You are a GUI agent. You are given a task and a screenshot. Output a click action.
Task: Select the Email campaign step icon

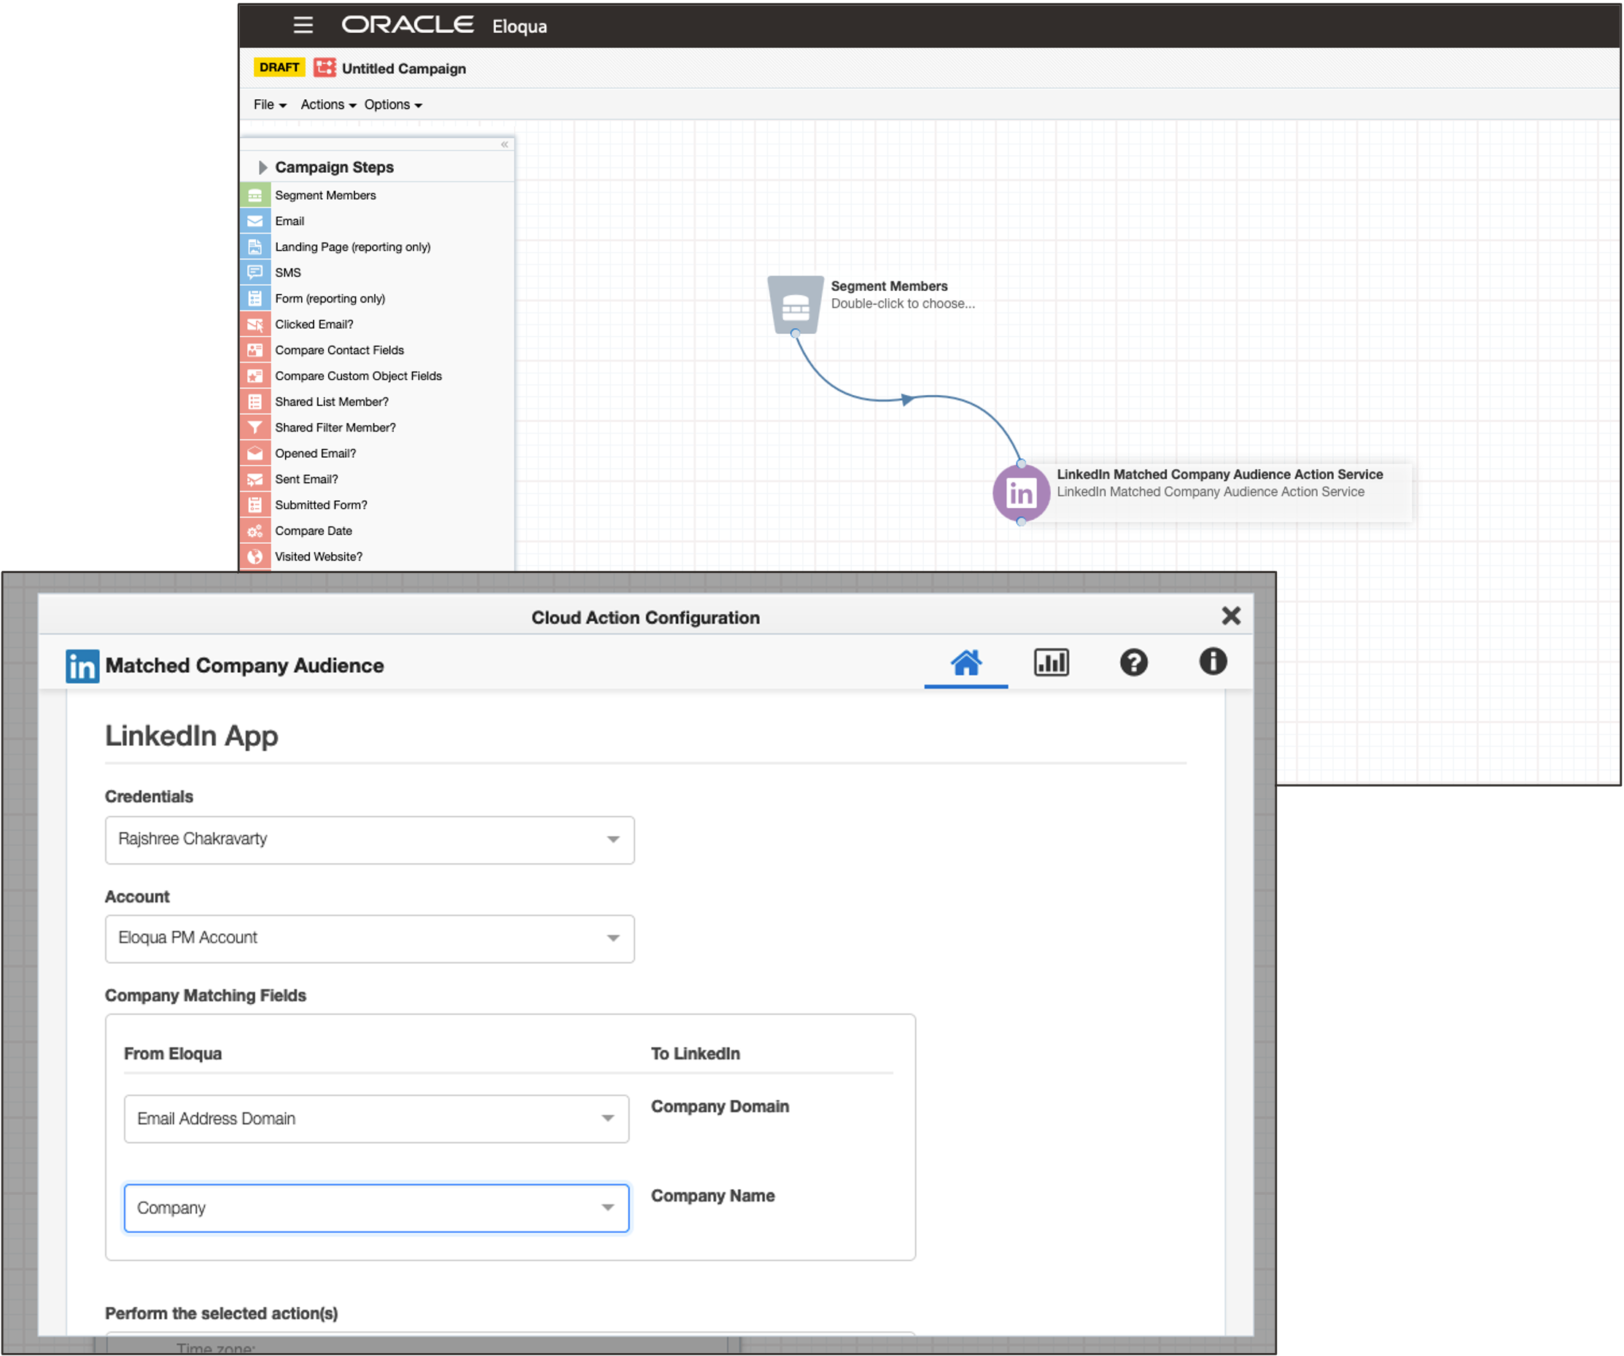click(x=255, y=220)
